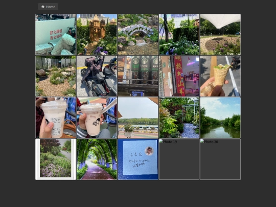Open the white-framed roadside flowers photo
Image resolution: width=276 pixels, height=207 pixels.
coord(56,159)
